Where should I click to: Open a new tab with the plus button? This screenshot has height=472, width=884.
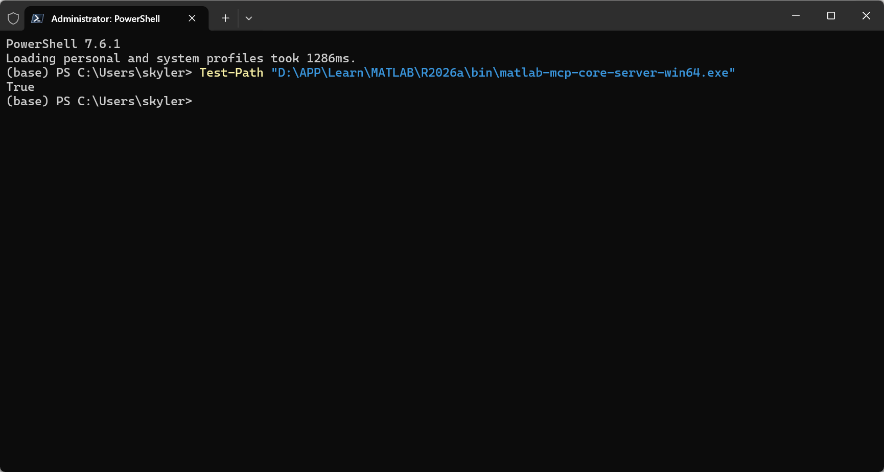pos(225,18)
